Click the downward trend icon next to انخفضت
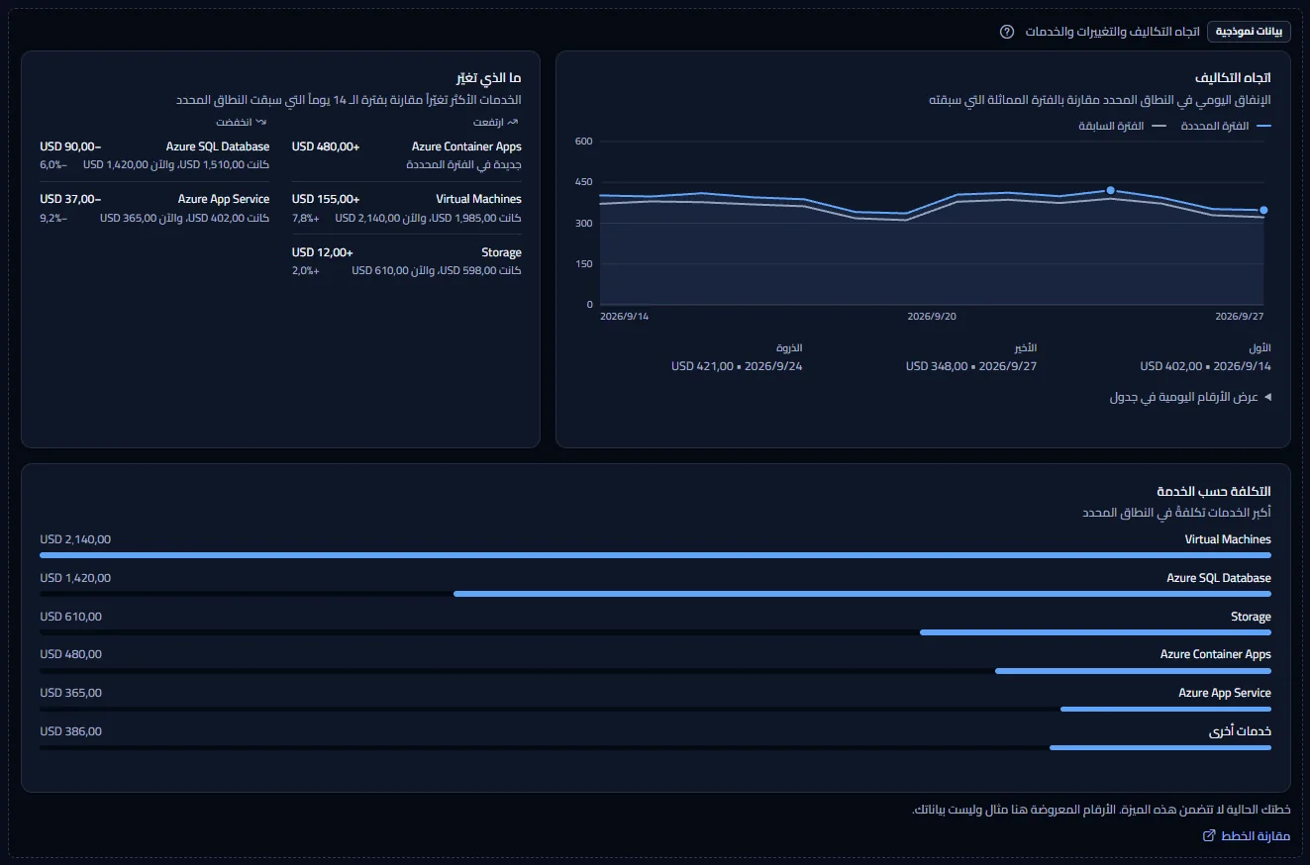The width and height of the screenshot is (1310, 865). 261,122
